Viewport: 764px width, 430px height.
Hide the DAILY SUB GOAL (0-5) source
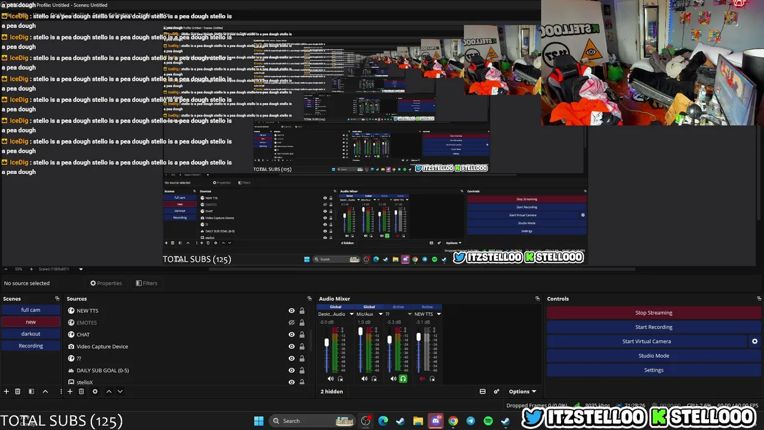pos(291,370)
